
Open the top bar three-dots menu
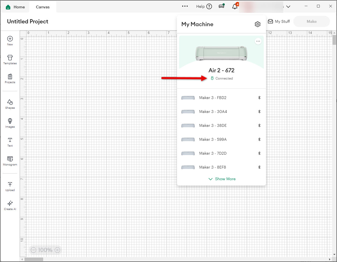(x=185, y=6)
